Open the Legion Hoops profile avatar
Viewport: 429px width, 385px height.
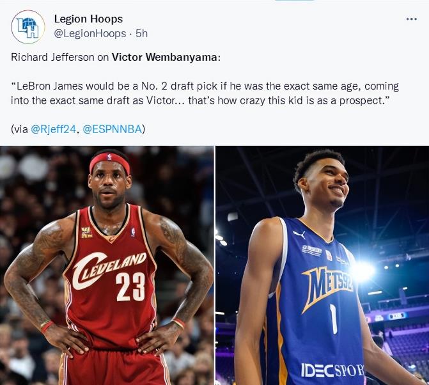tap(28, 27)
